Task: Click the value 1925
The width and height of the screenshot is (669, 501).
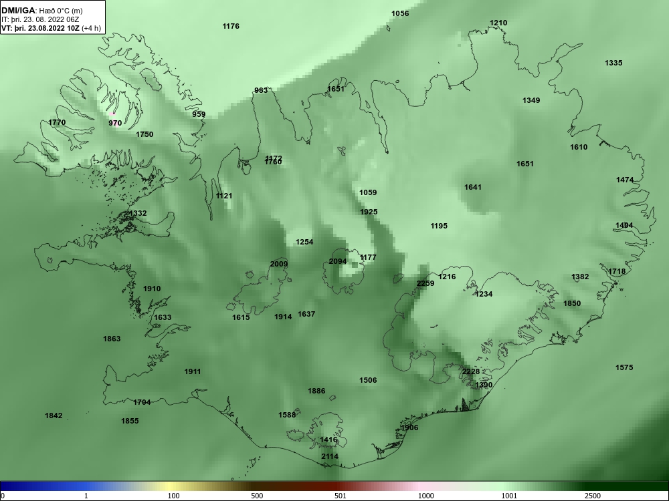Action: pos(369,212)
